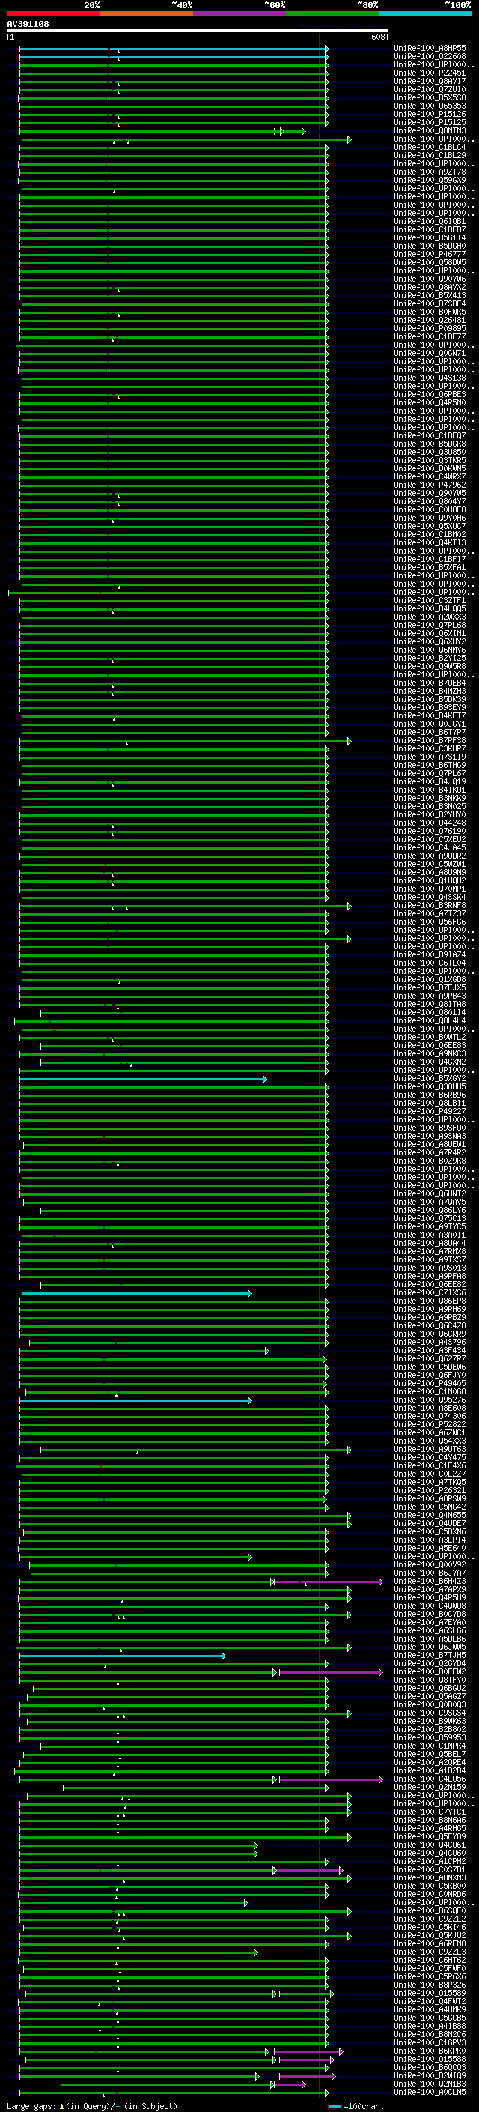Select UniRef100_C1BL29 label
The height and width of the screenshot is (2112, 479).
(x=430, y=156)
